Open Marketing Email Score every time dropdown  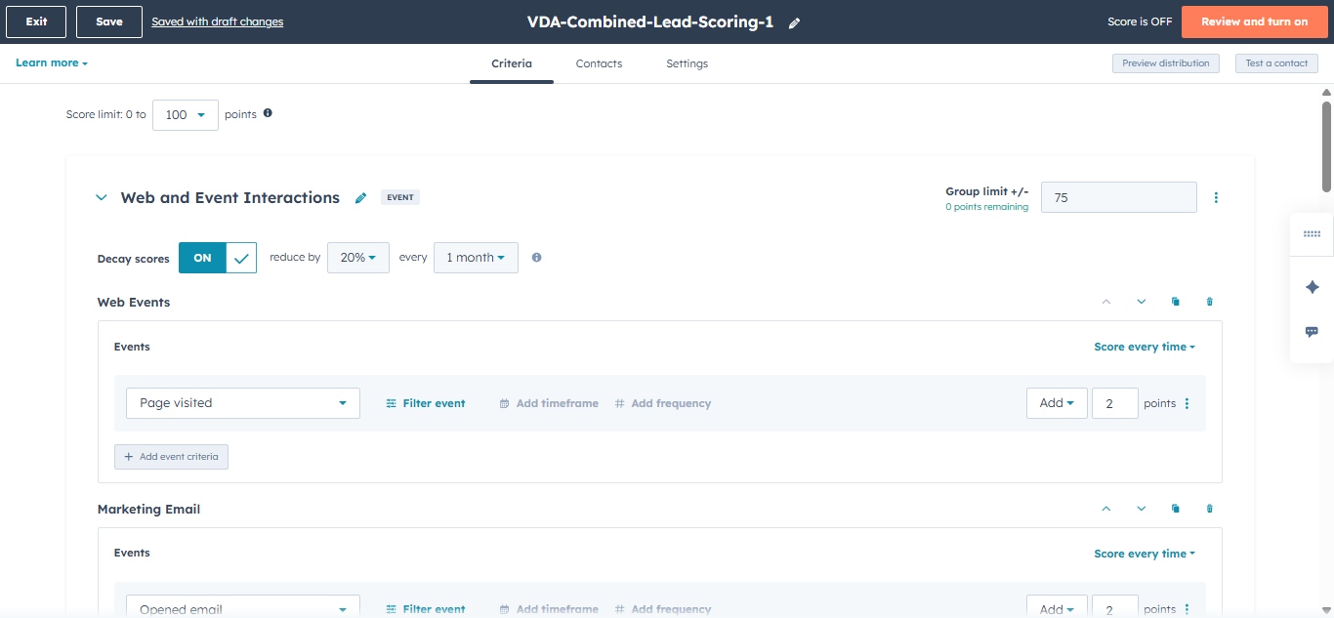tap(1145, 554)
